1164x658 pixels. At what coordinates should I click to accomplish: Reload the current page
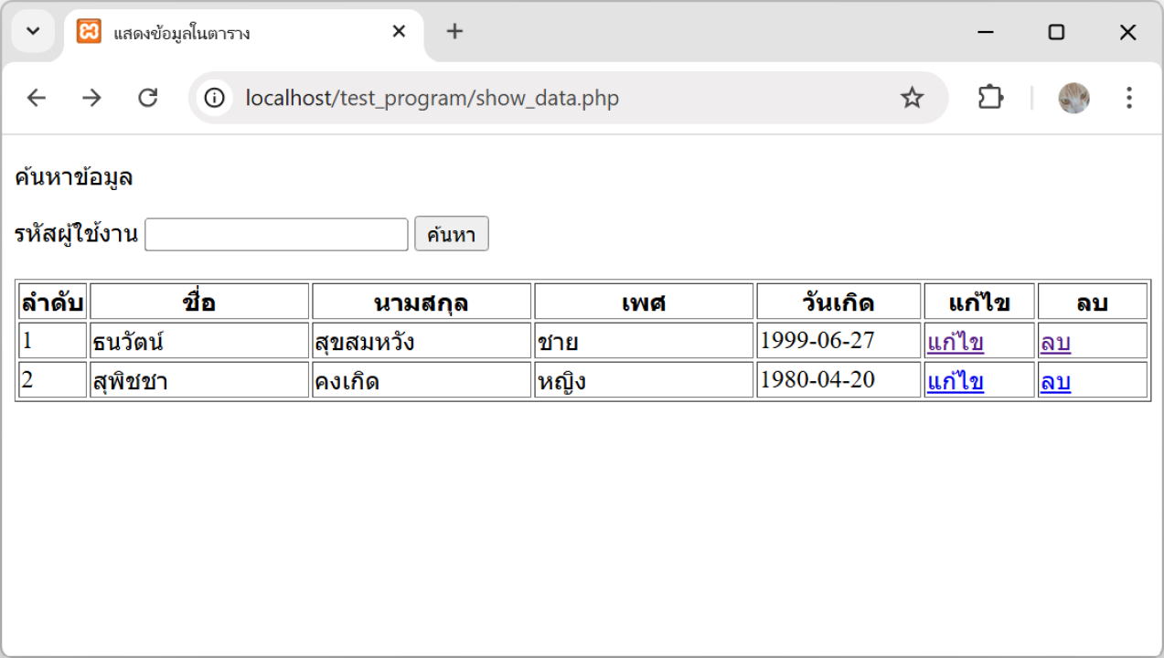click(x=147, y=98)
